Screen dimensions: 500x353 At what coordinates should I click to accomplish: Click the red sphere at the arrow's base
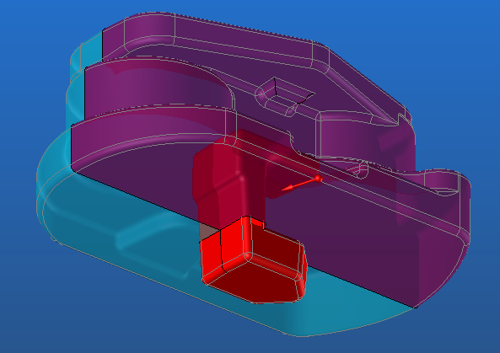tap(318, 179)
